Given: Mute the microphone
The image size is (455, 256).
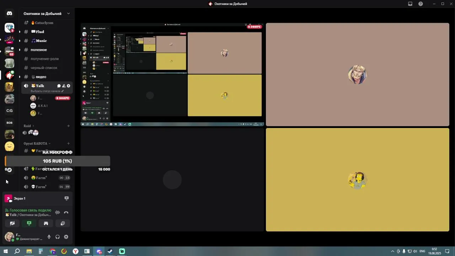Looking at the screenshot, I should pos(49,237).
